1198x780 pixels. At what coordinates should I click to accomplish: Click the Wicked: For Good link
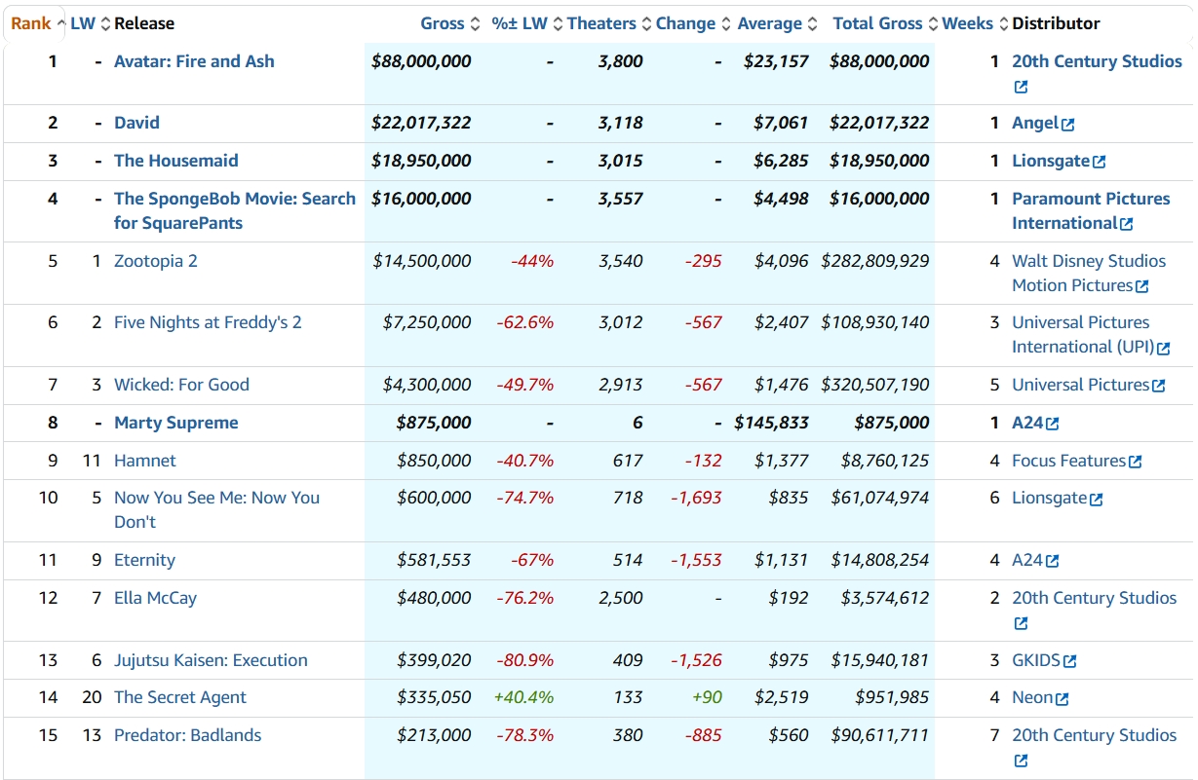[x=181, y=385]
